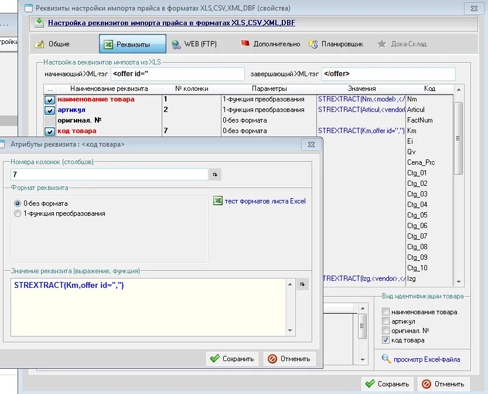The image size is (488, 394).
Task: Toggle checkbox for код товара table row
Action: (49, 131)
